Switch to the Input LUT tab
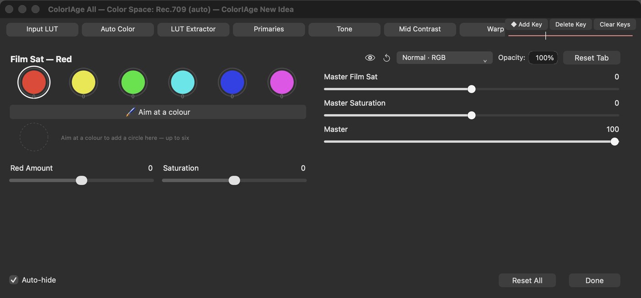Image resolution: width=641 pixels, height=298 pixels. pos(42,29)
